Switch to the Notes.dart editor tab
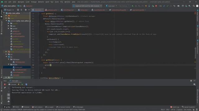The width and height of the screenshot is (199, 111). click(x=84, y=10)
